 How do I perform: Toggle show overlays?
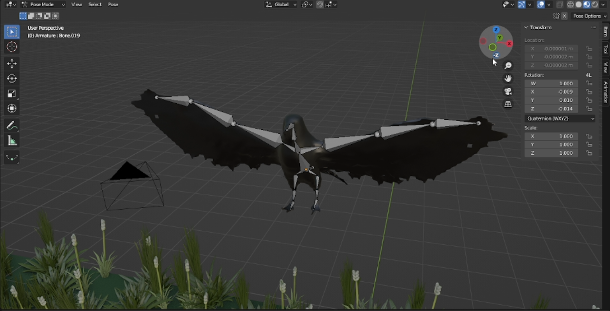point(541,4)
